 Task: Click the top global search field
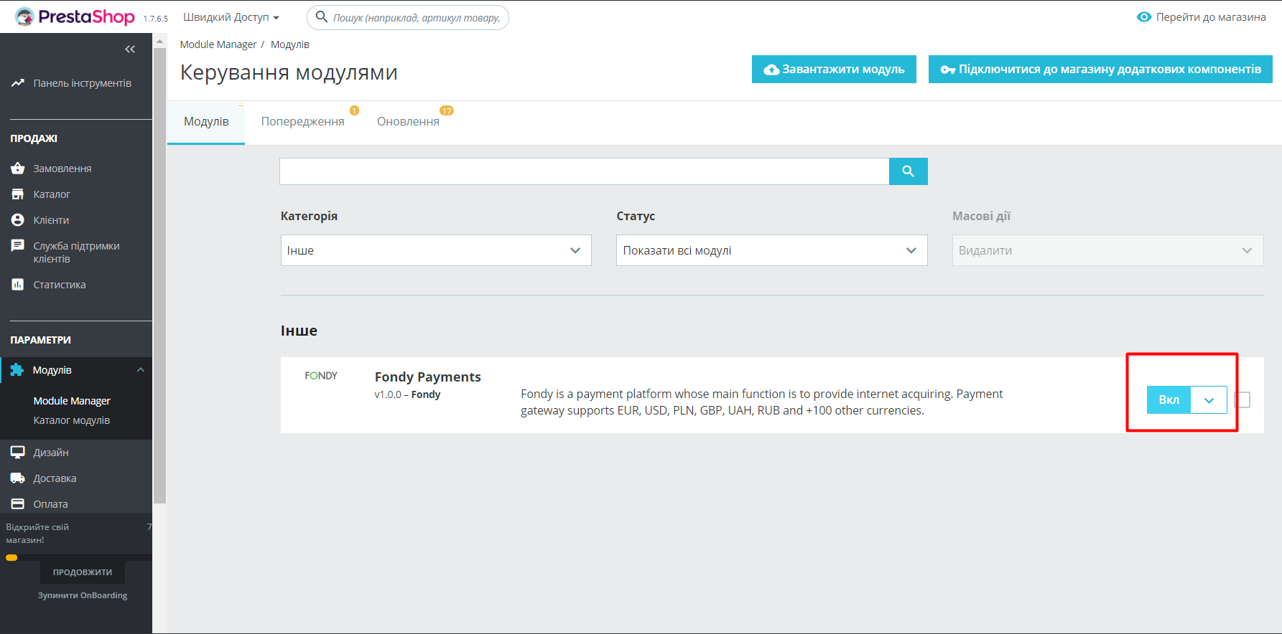click(408, 17)
